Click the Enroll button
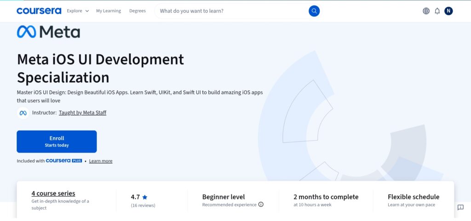The image size is (471, 221). tap(57, 142)
